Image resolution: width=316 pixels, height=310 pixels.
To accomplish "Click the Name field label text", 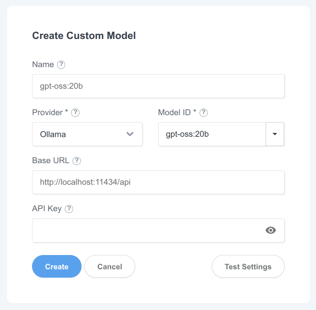I will click(43, 65).
